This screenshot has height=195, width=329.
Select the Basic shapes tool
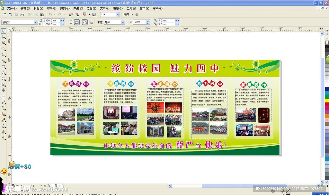3,85
